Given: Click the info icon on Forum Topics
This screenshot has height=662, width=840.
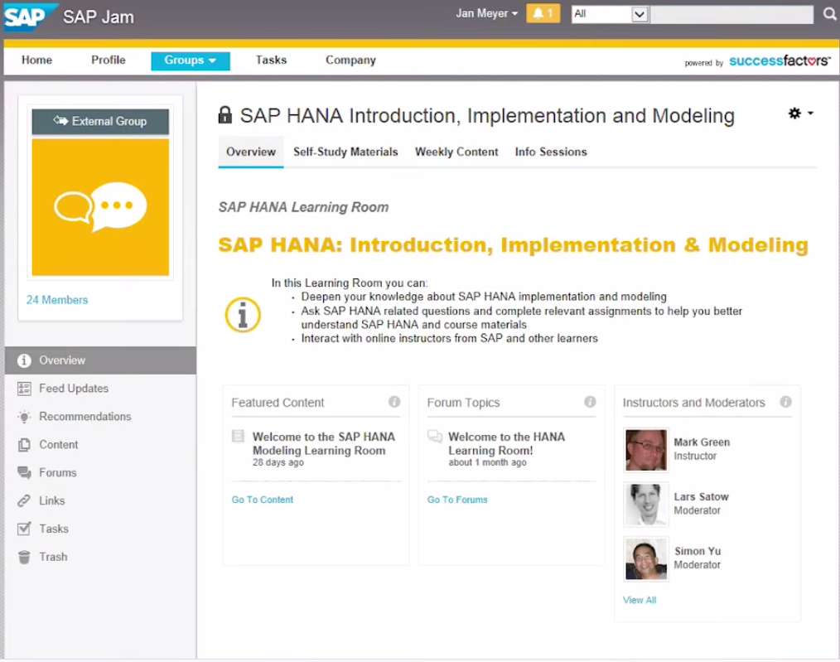Looking at the screenshot, I should click(x=590, y=402).
